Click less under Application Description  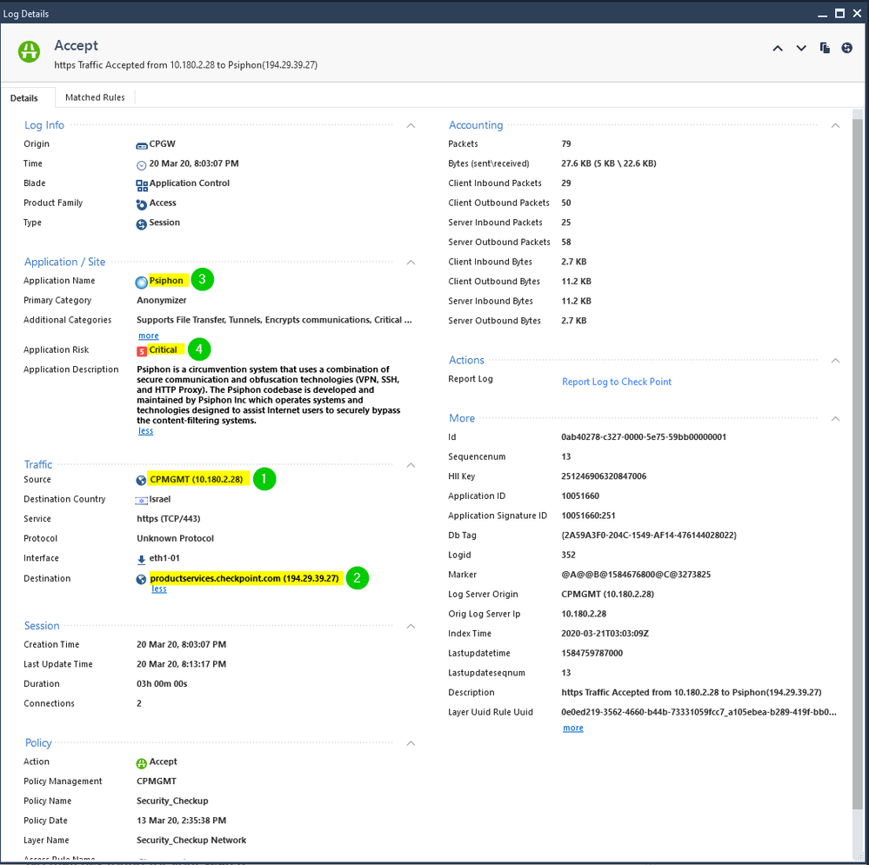146,431
